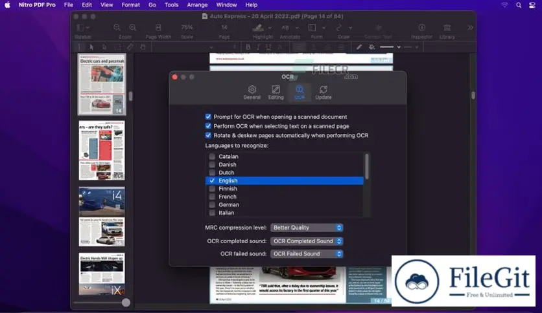
Task: Open the OCR completed sound dropdown
Action: point(307,241)
